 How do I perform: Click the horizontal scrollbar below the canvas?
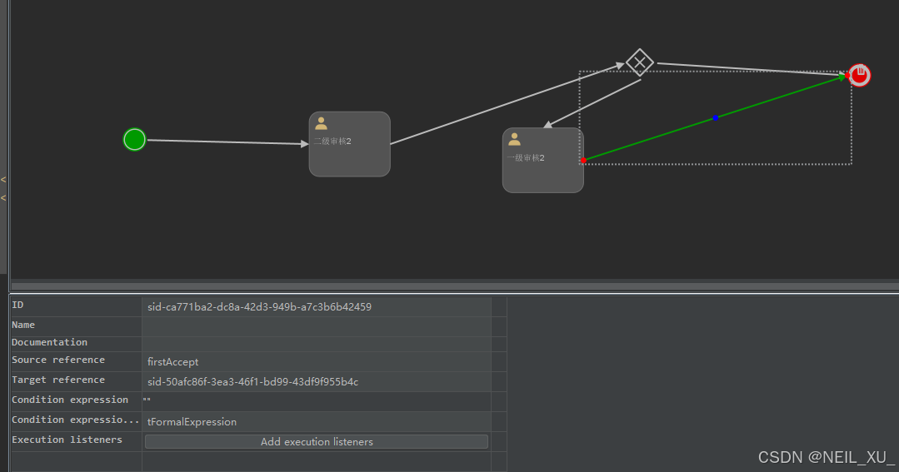[x=455, y=286]
